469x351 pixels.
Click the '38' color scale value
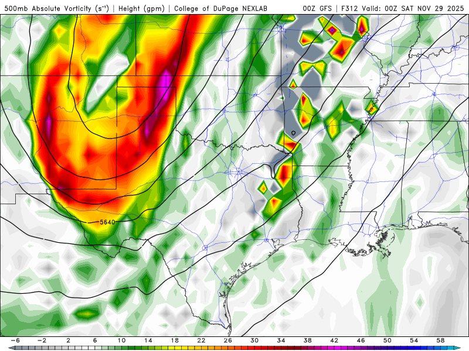click(x=308, y=340)
